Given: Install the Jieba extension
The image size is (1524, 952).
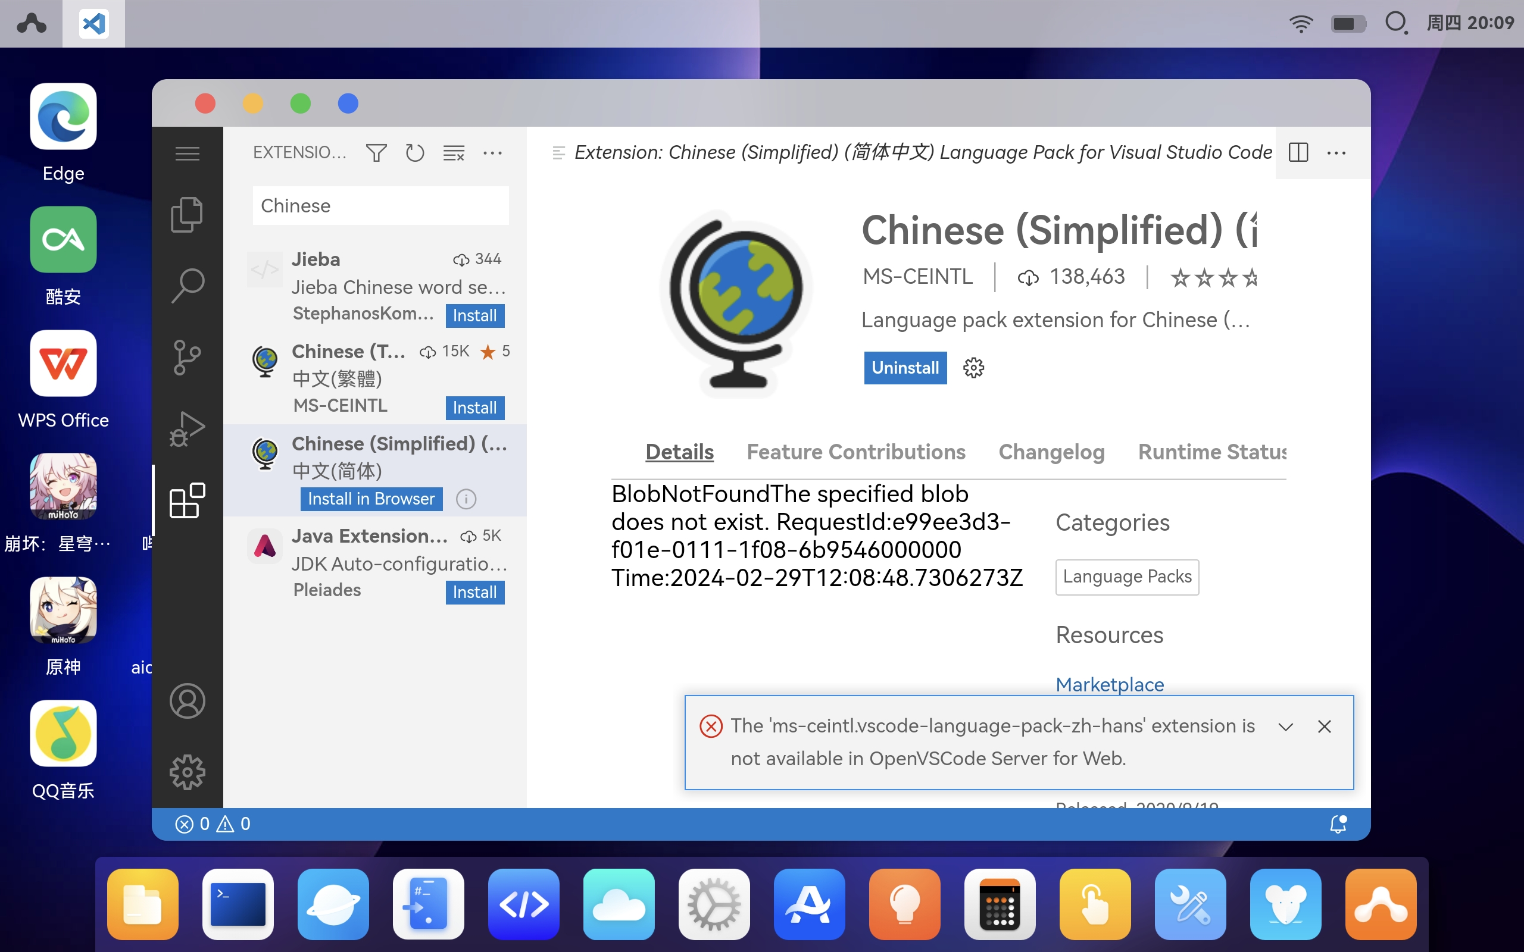Looking at the screenshot, I should tap(475, 315).
